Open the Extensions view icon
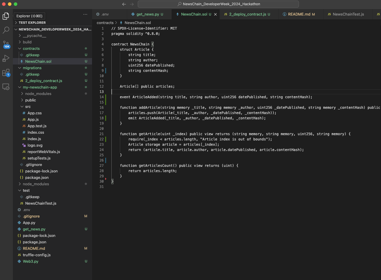 [x=6, y=73]
